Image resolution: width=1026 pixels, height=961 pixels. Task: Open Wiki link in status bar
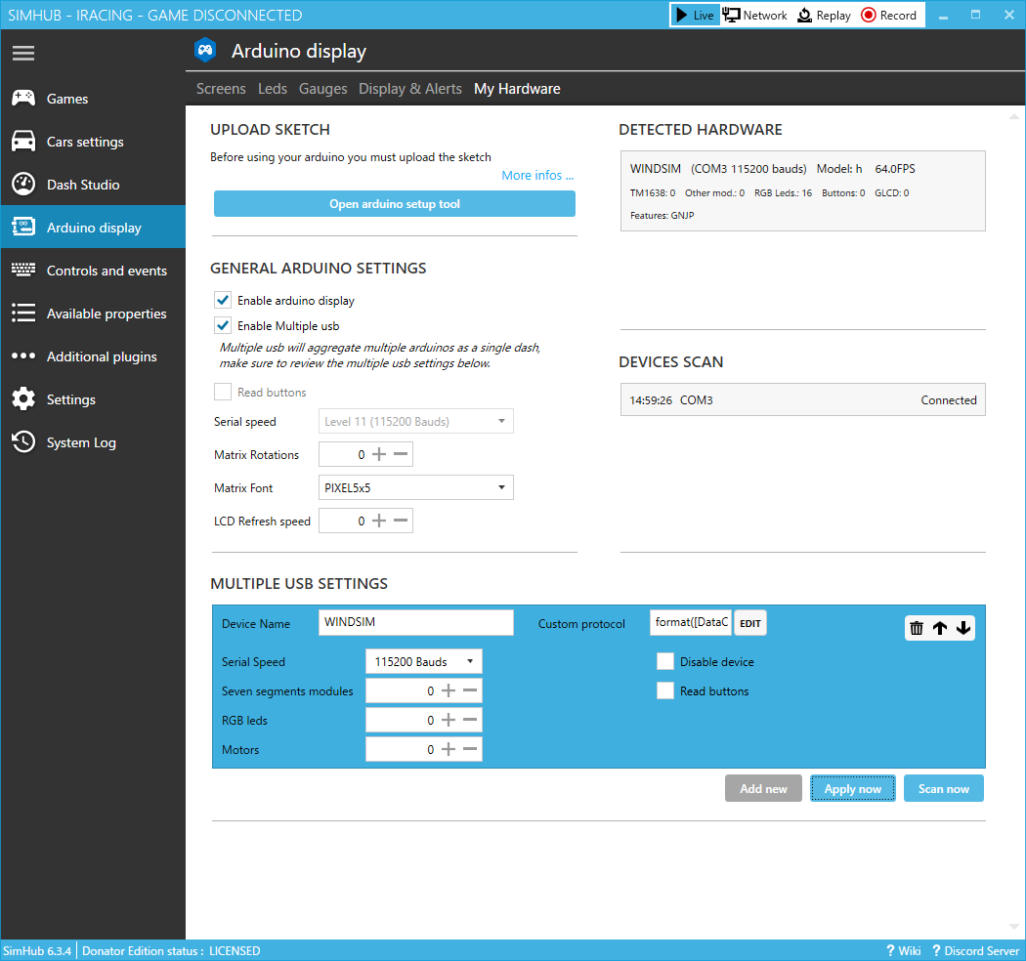[903, 951]
